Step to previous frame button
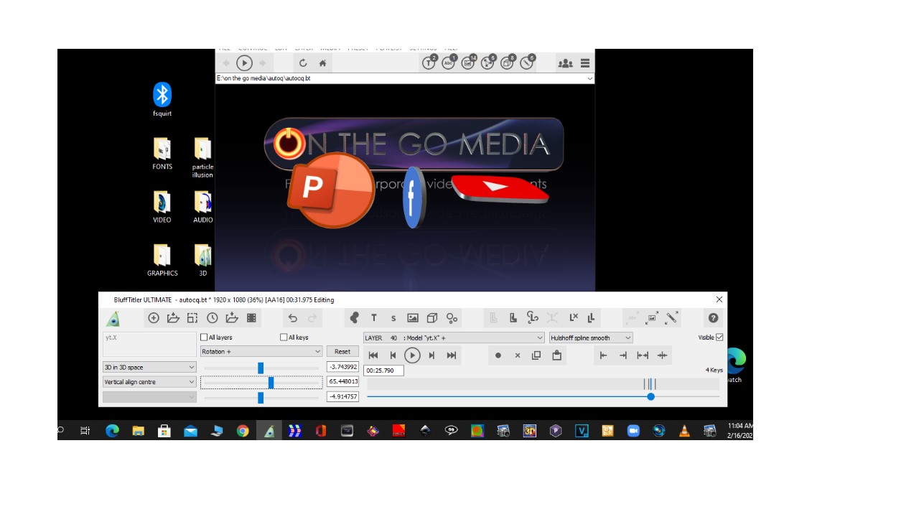 393,355
